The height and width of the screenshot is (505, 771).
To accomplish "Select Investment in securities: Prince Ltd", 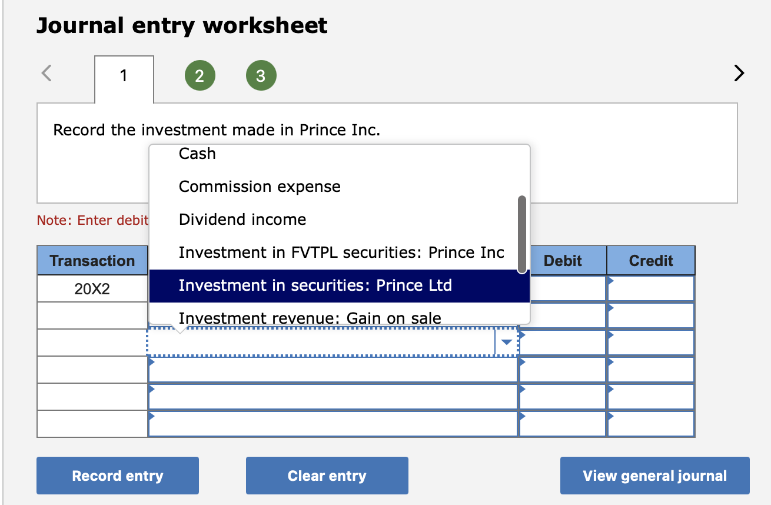I will tap(315, 285).
